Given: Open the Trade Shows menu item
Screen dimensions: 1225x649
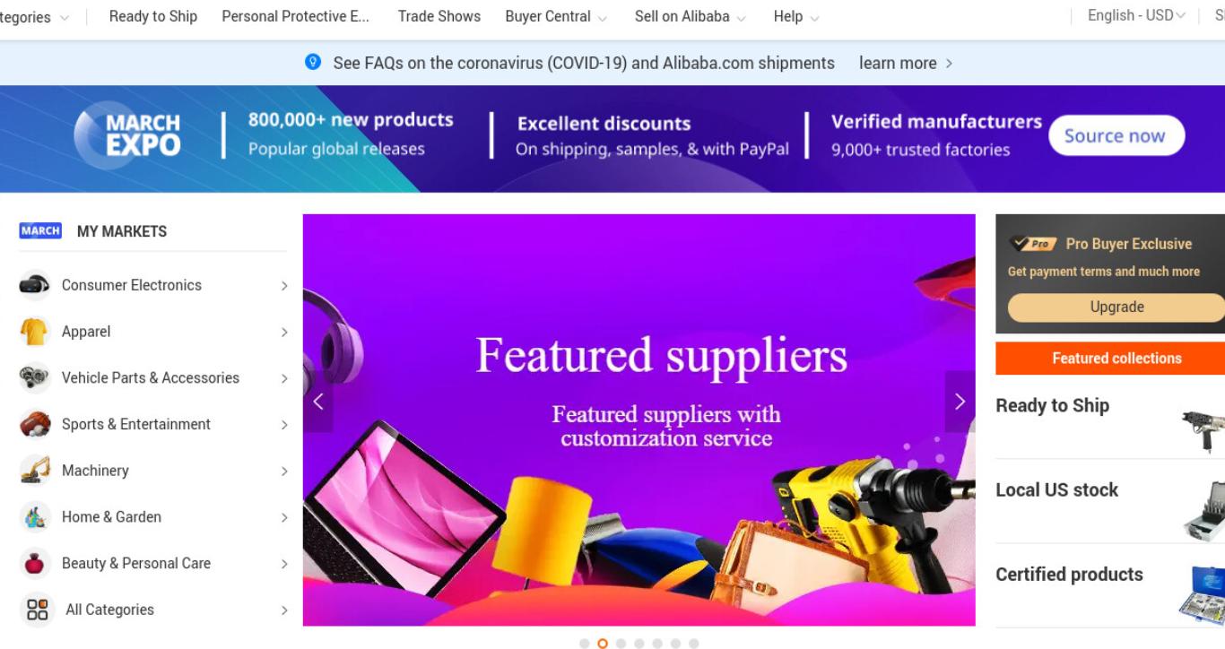Looking at the screenshot, I should pos(439,16).
